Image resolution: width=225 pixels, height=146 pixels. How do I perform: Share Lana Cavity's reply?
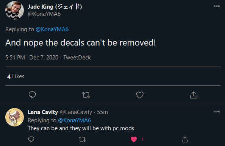185,140
